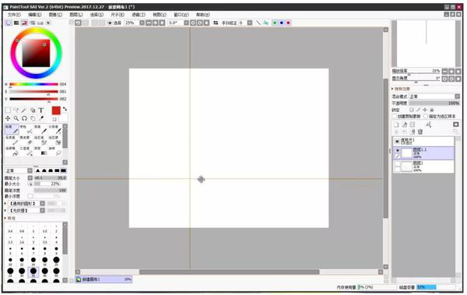Screen dimensions: 467x295
Task: Select the Airbrush tool
Action: [26, 129]
